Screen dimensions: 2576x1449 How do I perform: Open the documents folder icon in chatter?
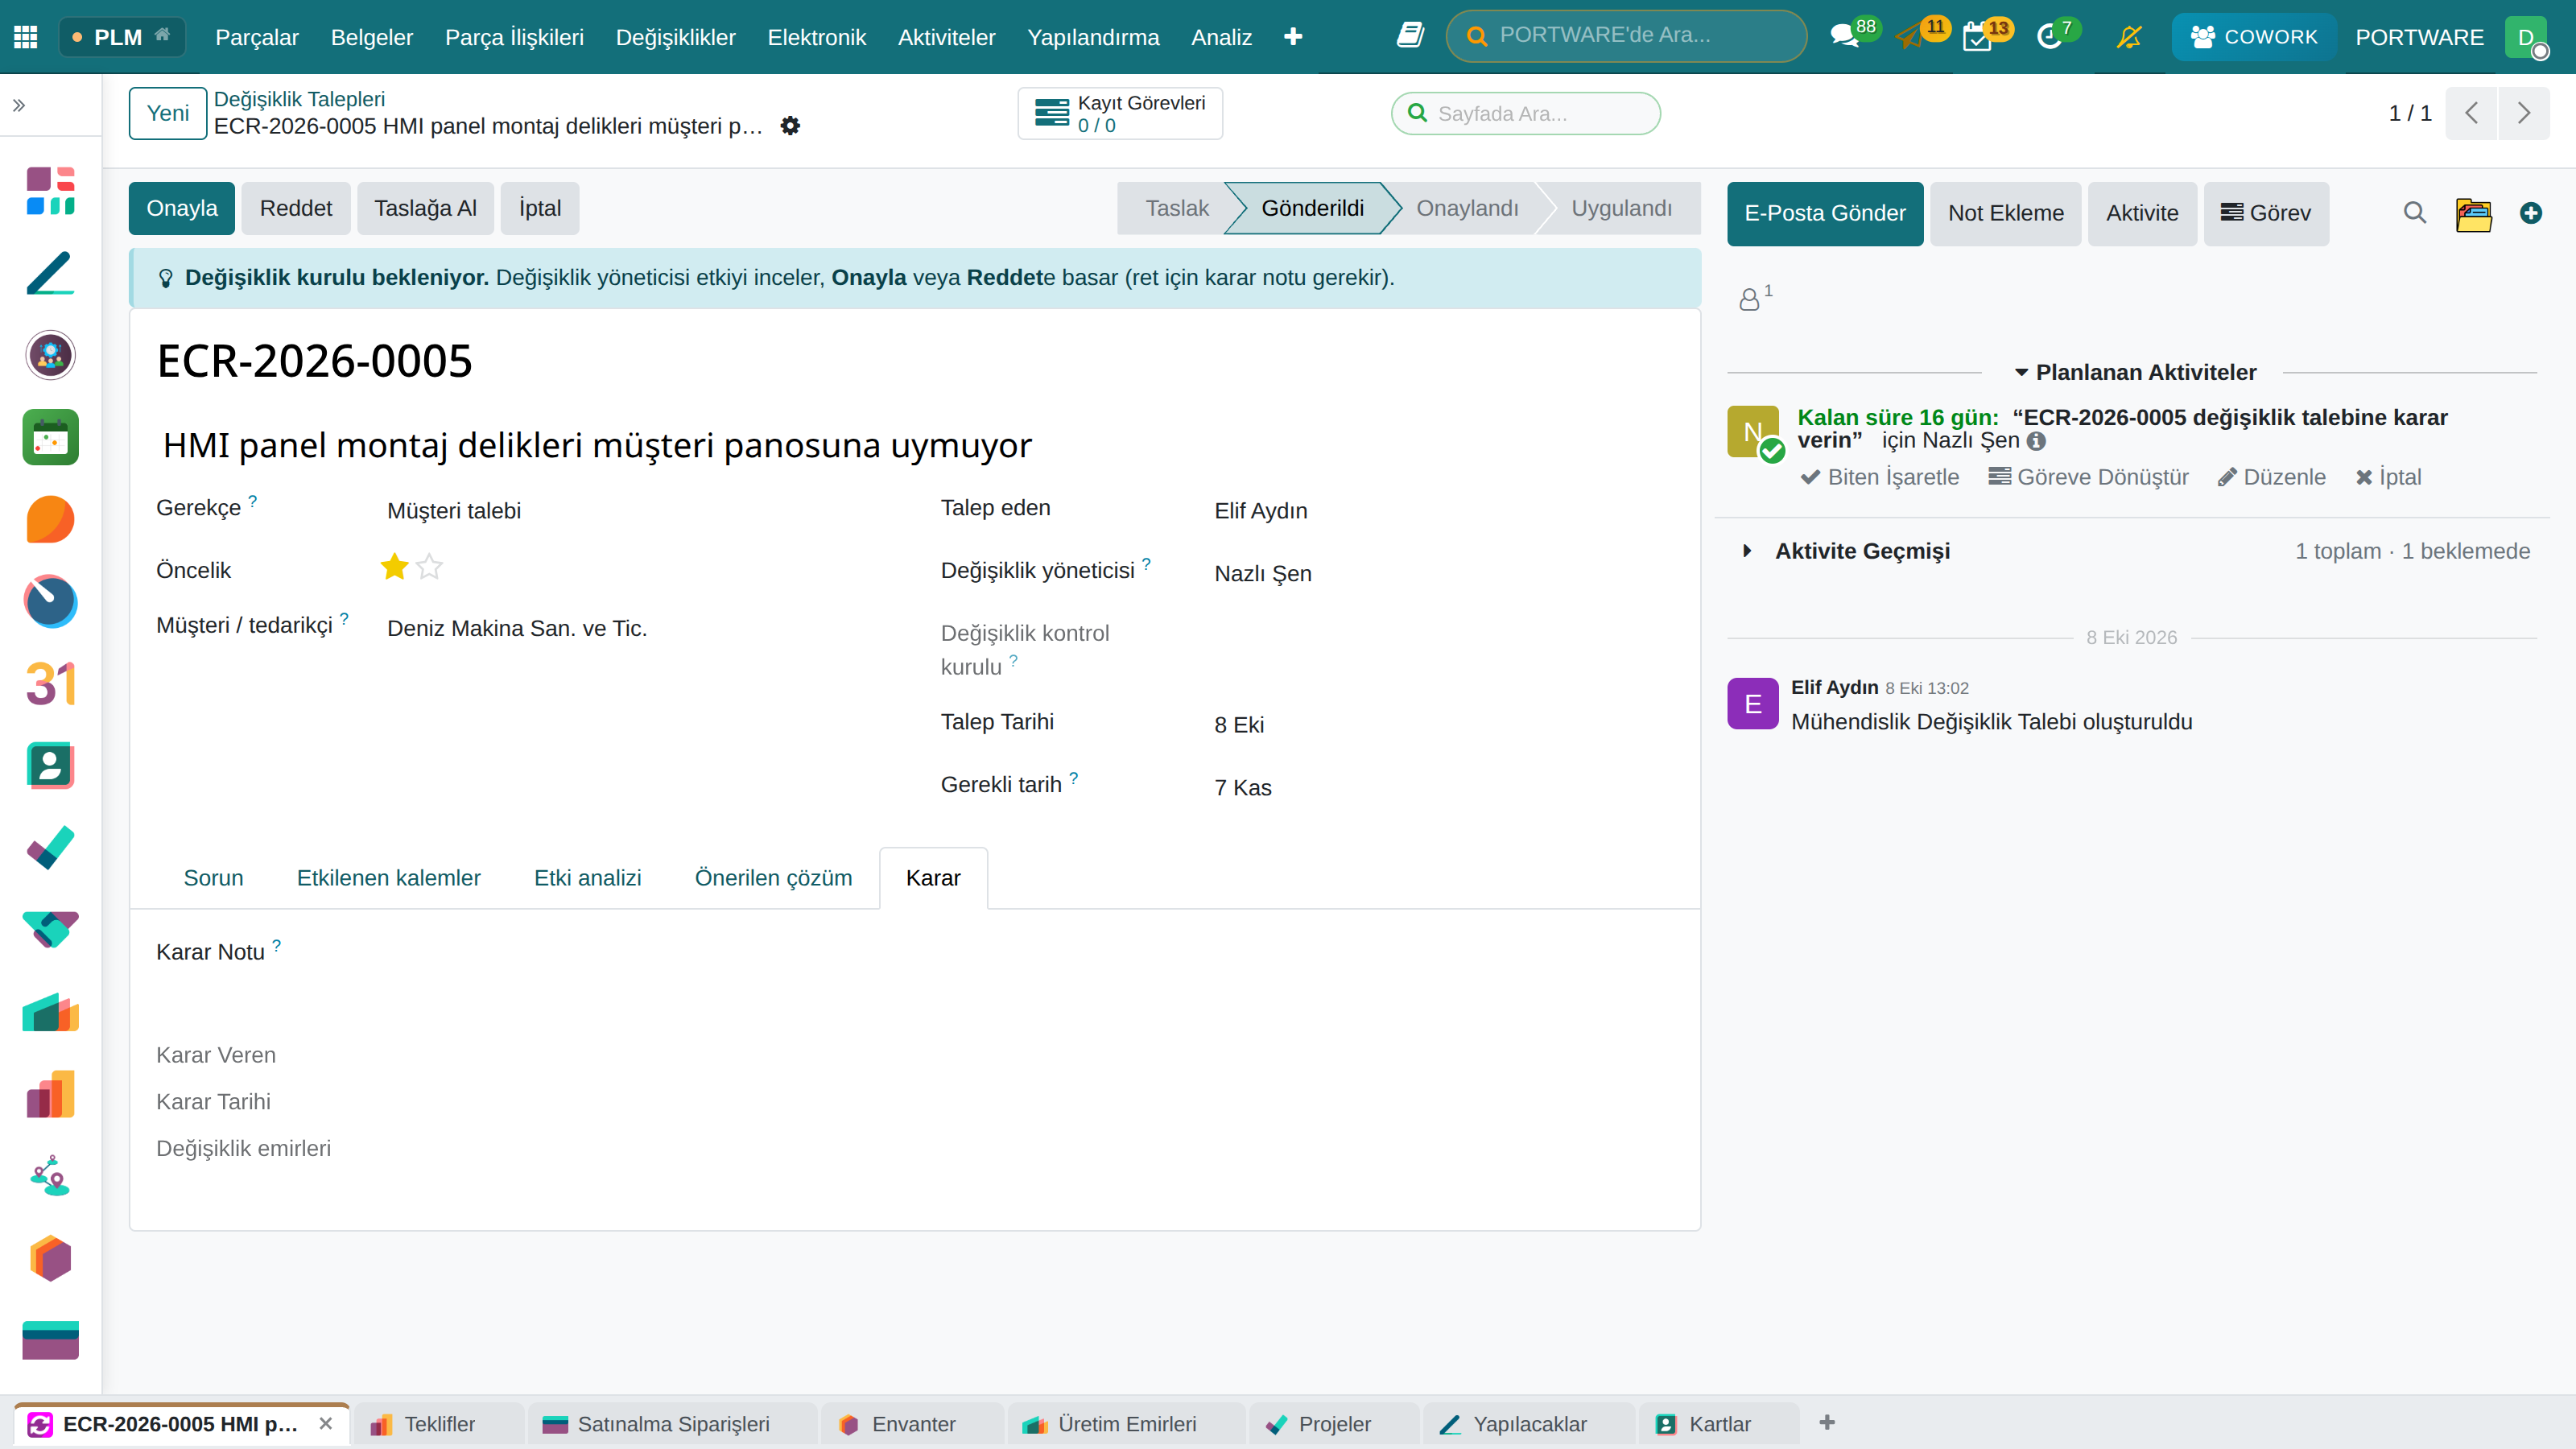click(2473, 213)
